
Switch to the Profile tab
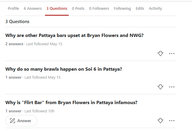point(13,8)
